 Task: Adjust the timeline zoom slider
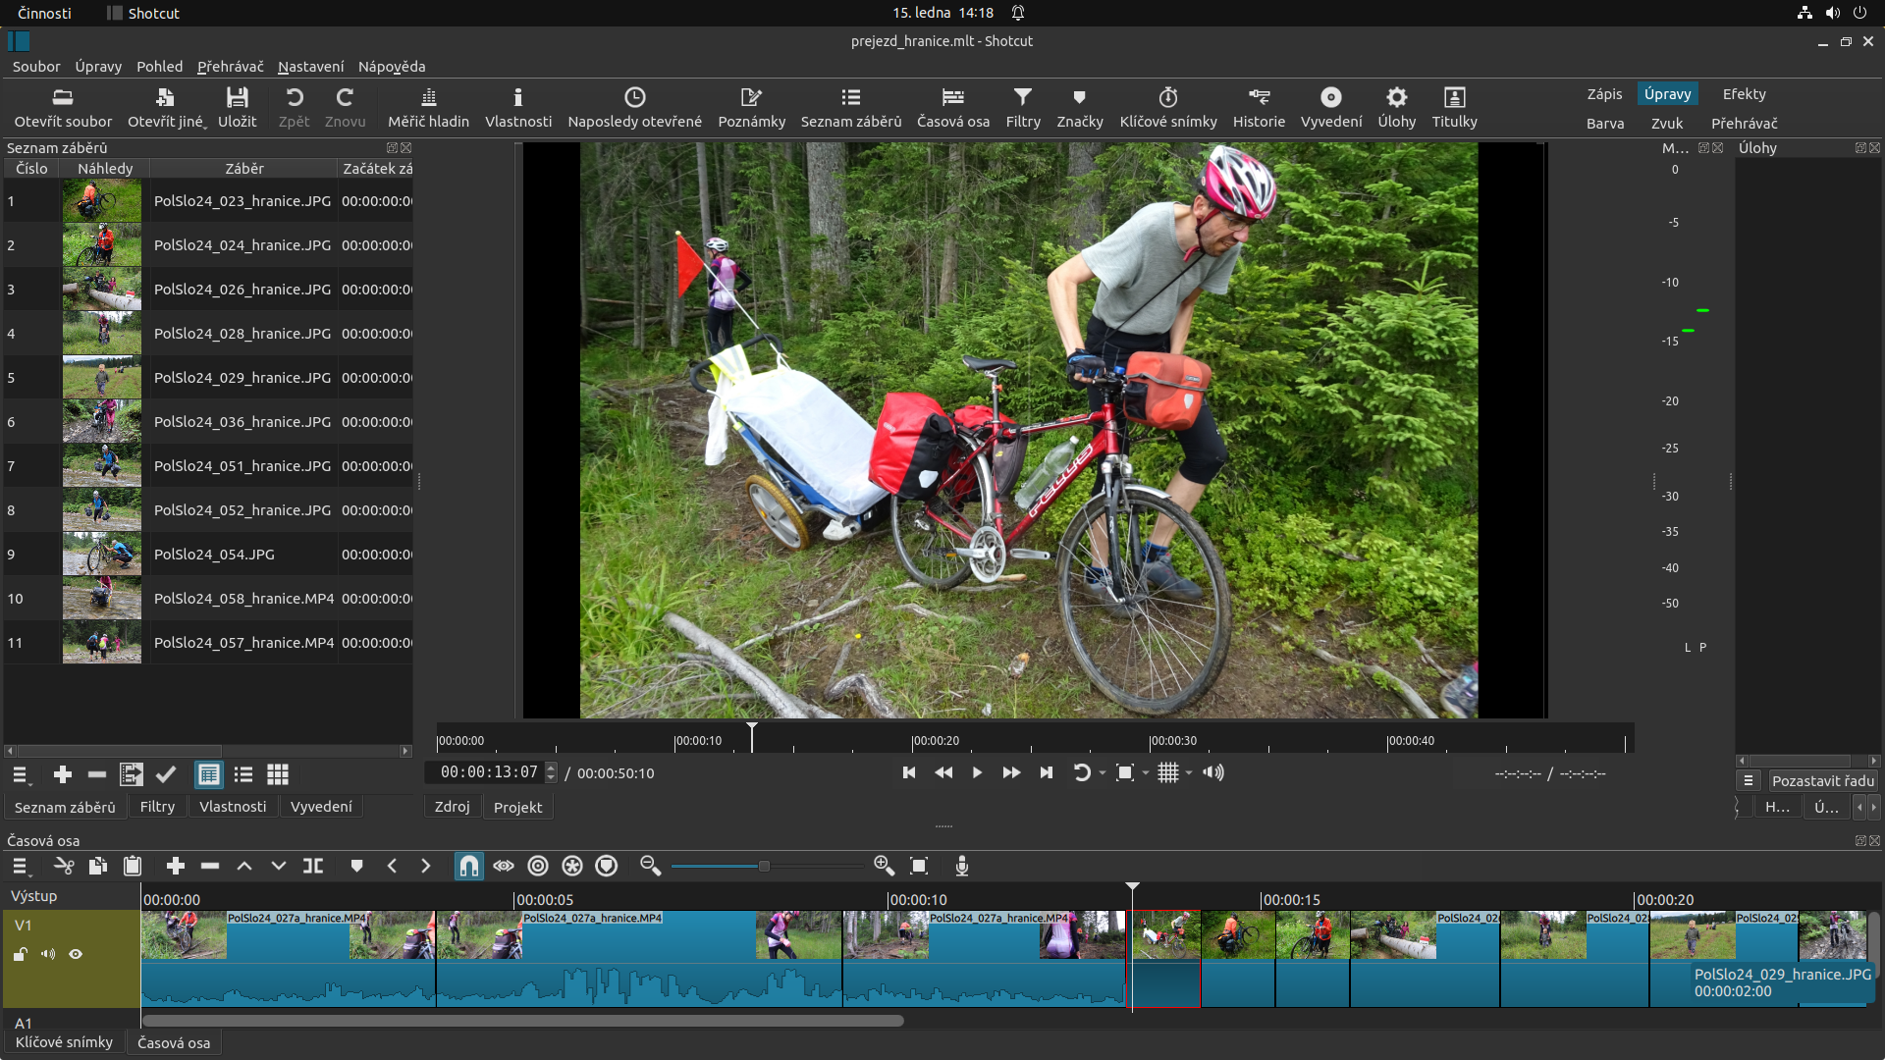[x=766, y=866]
